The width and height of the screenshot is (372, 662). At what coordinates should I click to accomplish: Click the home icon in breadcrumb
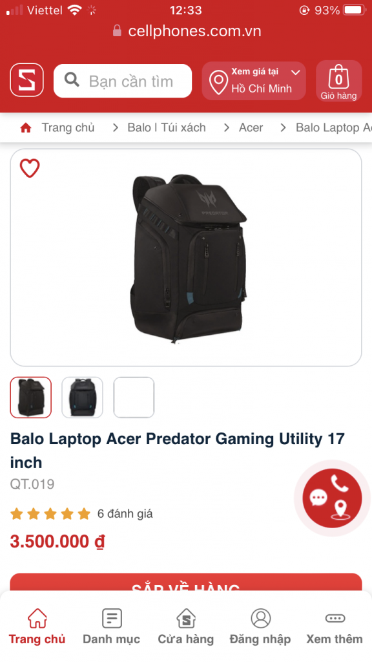[x=26, y=127]
